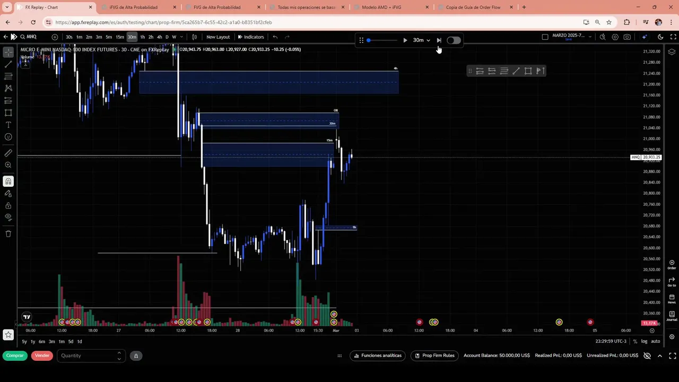Switch to 15m timeframe
679x382 pixels.
coord(120,37)
